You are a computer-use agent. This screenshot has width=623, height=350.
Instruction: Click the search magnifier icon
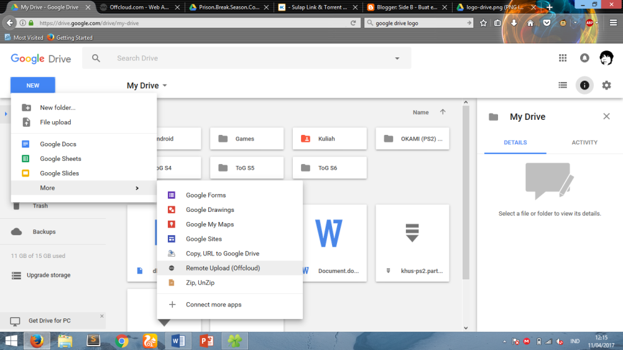click(96, 58)
